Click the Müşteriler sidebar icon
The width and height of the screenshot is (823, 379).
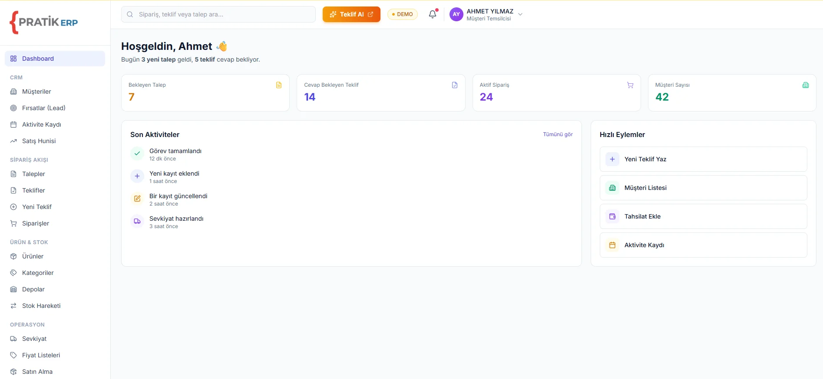click(x=13, y=91)
